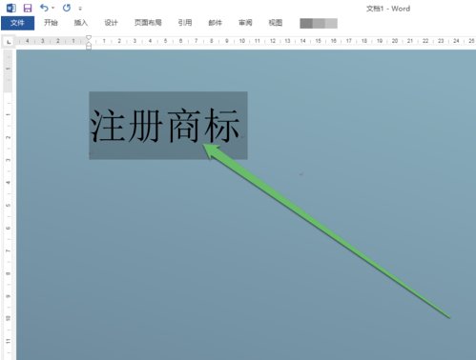Click the horizontal ruler at mark 10
The height and width of the screenshot is (360, 476).
pyautogui.click(x=242, y=41)
